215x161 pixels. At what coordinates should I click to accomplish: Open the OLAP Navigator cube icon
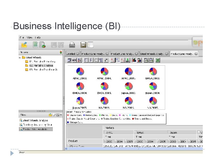click(x=69, y=60)
